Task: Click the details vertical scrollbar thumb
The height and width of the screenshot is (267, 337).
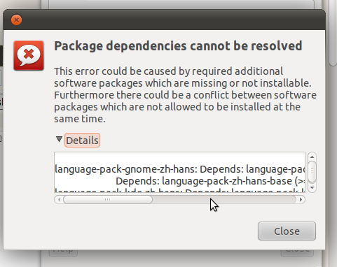Action: 312,171
